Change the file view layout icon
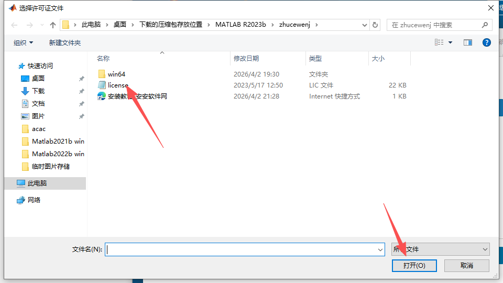The height and width of the screenshot is (283, 503). tap(439, 42)
